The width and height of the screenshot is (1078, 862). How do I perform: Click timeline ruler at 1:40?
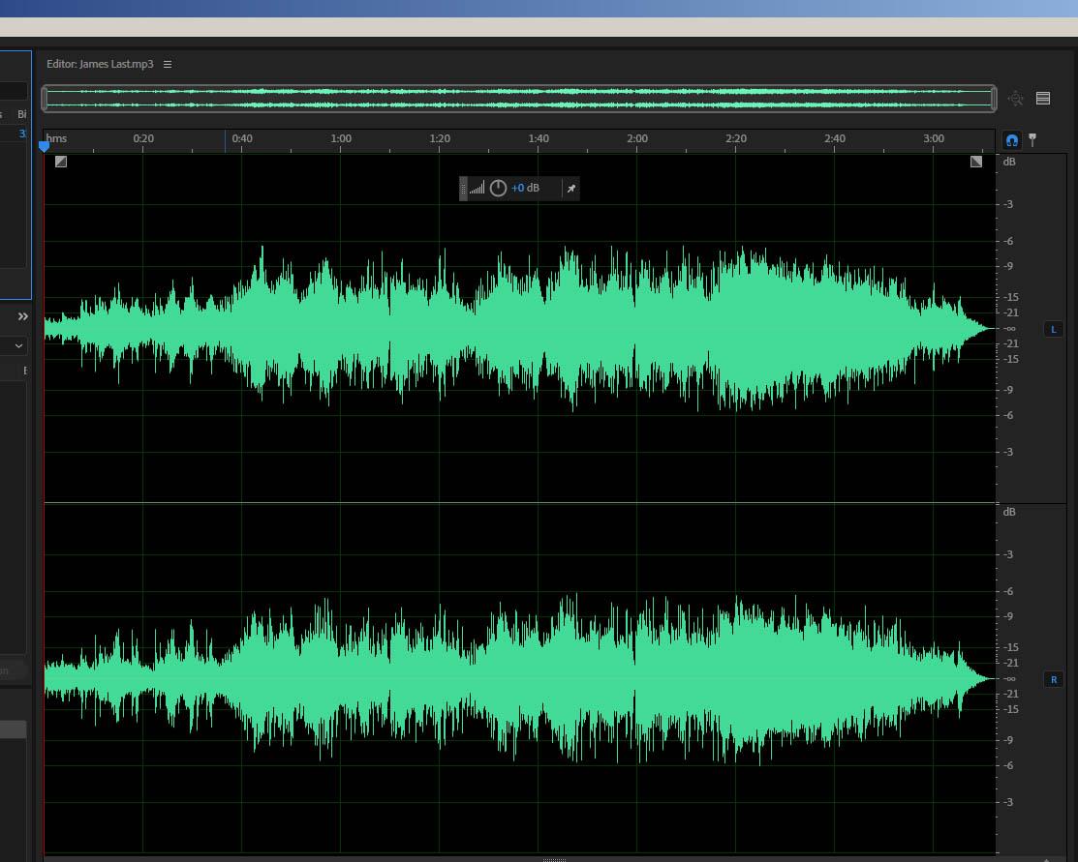pyautogui.click(x=539, y=138)
